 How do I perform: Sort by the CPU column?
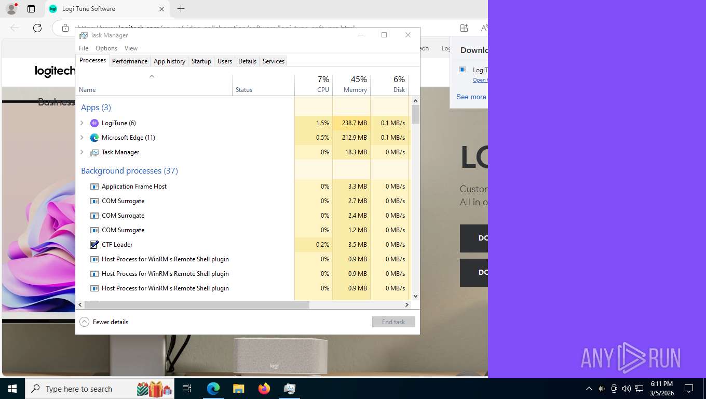point(314,85)
